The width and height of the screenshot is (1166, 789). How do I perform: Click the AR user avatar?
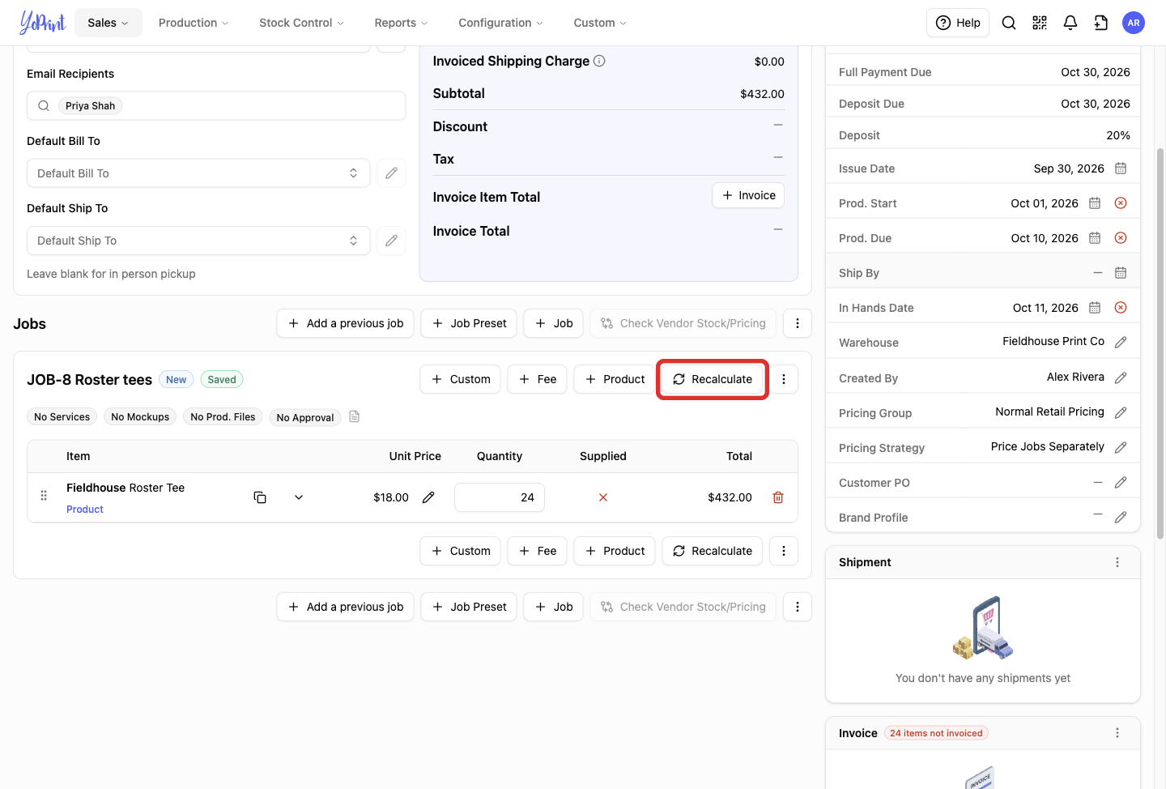pyautogui.click(x=1134, y=23)
